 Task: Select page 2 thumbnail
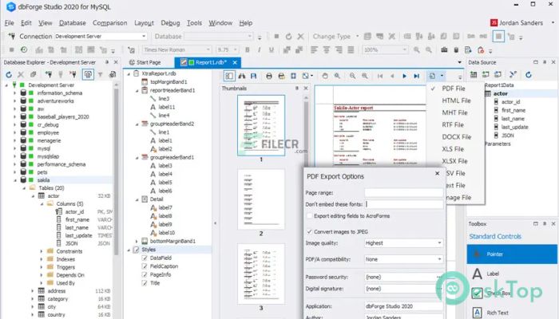pos(261,199)
